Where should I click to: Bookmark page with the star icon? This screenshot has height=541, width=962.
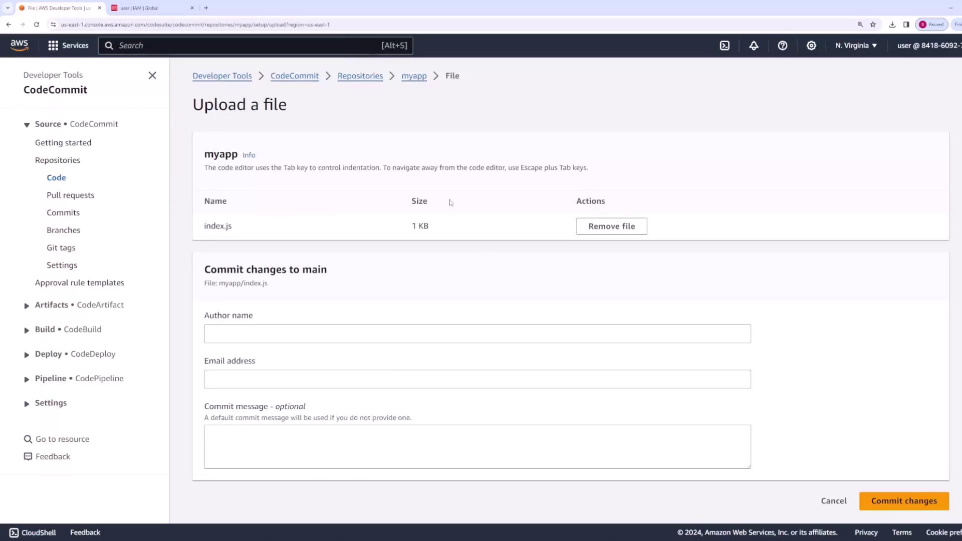point(873,24)
